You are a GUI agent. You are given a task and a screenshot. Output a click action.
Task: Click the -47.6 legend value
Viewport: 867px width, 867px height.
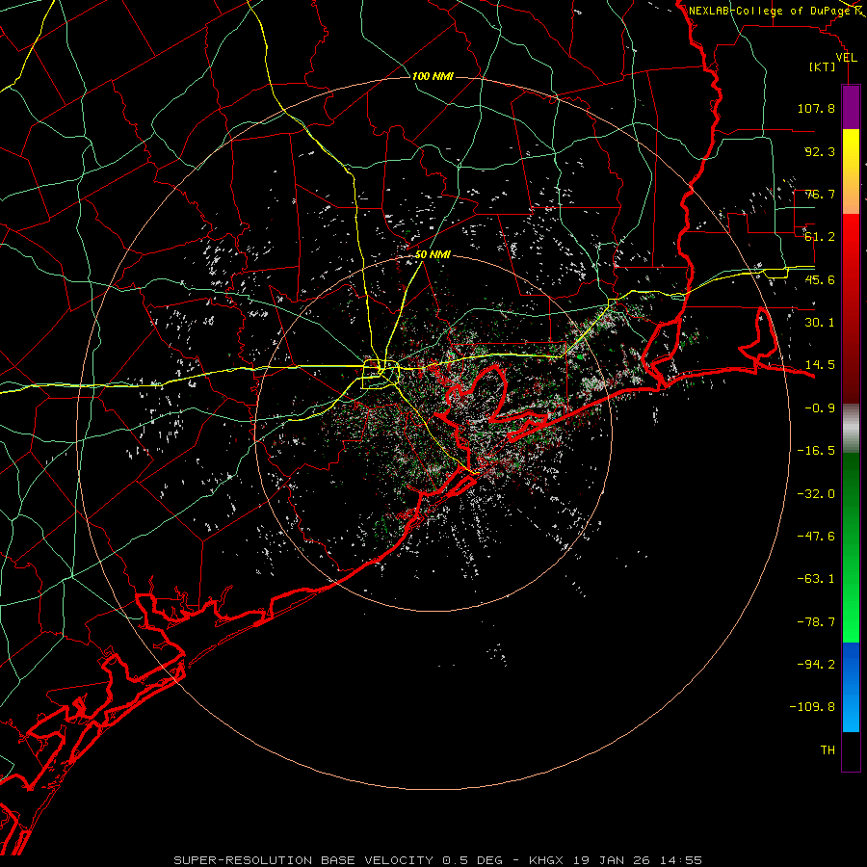[x=816, y=537]
